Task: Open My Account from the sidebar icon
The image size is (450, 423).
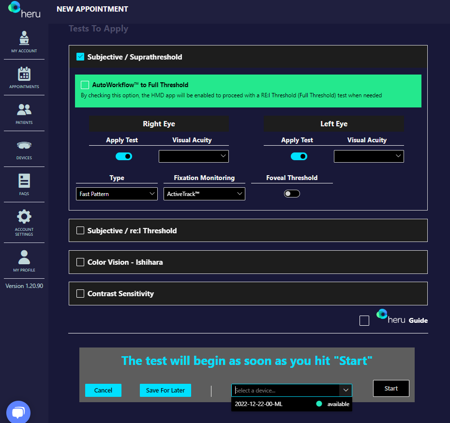Action: click(24, 39)
